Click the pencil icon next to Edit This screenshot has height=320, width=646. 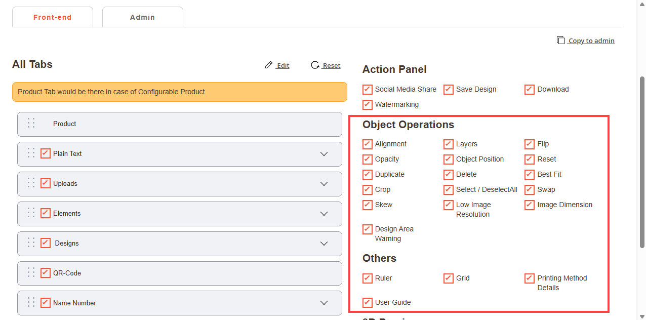pos(269,65)
